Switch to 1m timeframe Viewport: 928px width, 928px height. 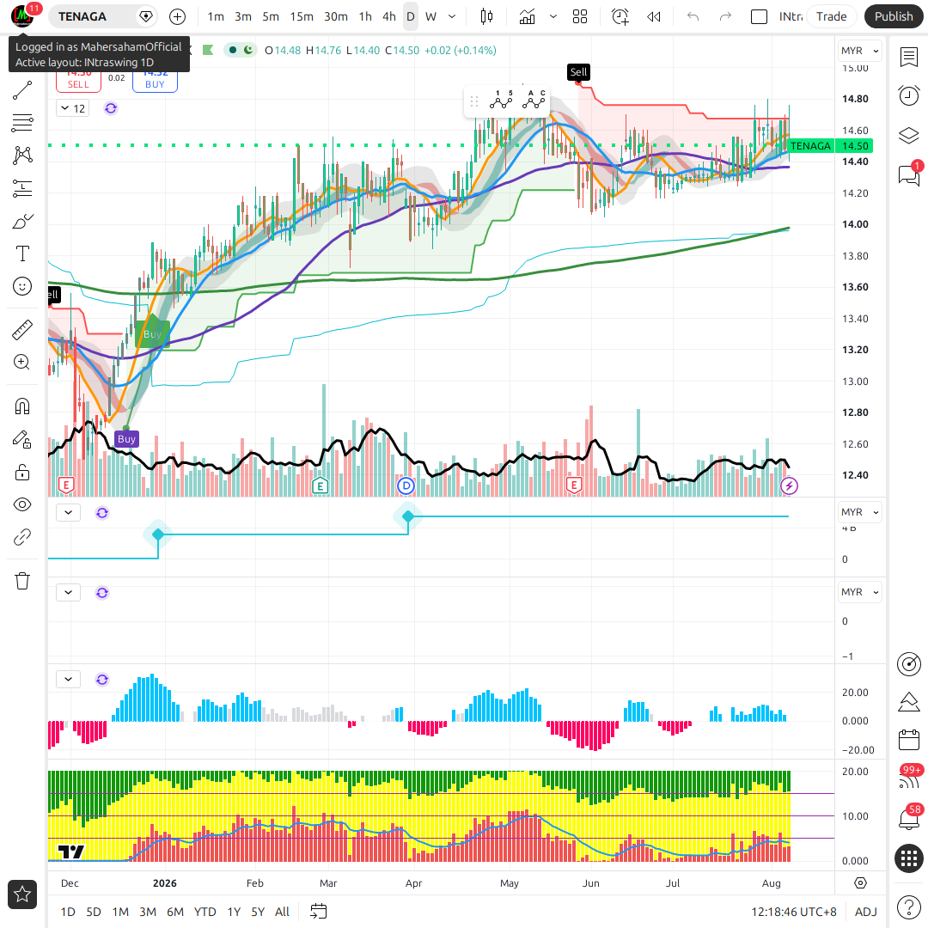[x=216, y=16]
